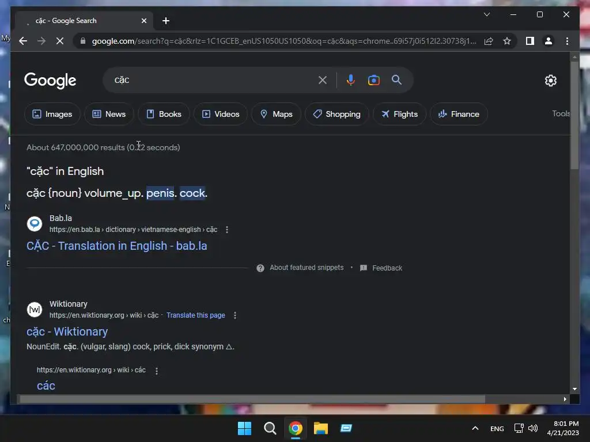Filter results by Images
The width and height of the screenshot is (590, 442).
52,114
